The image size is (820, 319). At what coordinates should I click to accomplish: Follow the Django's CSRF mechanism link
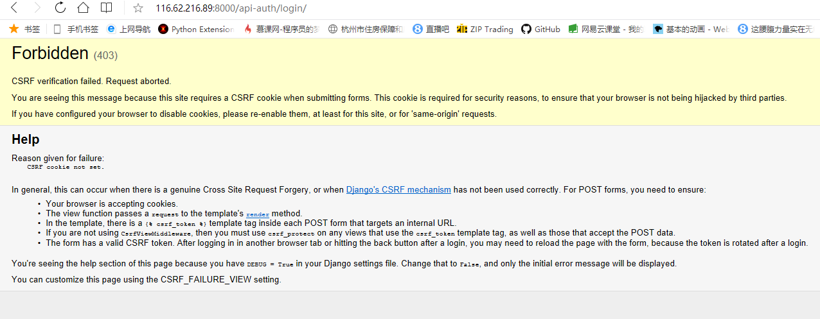398,190
